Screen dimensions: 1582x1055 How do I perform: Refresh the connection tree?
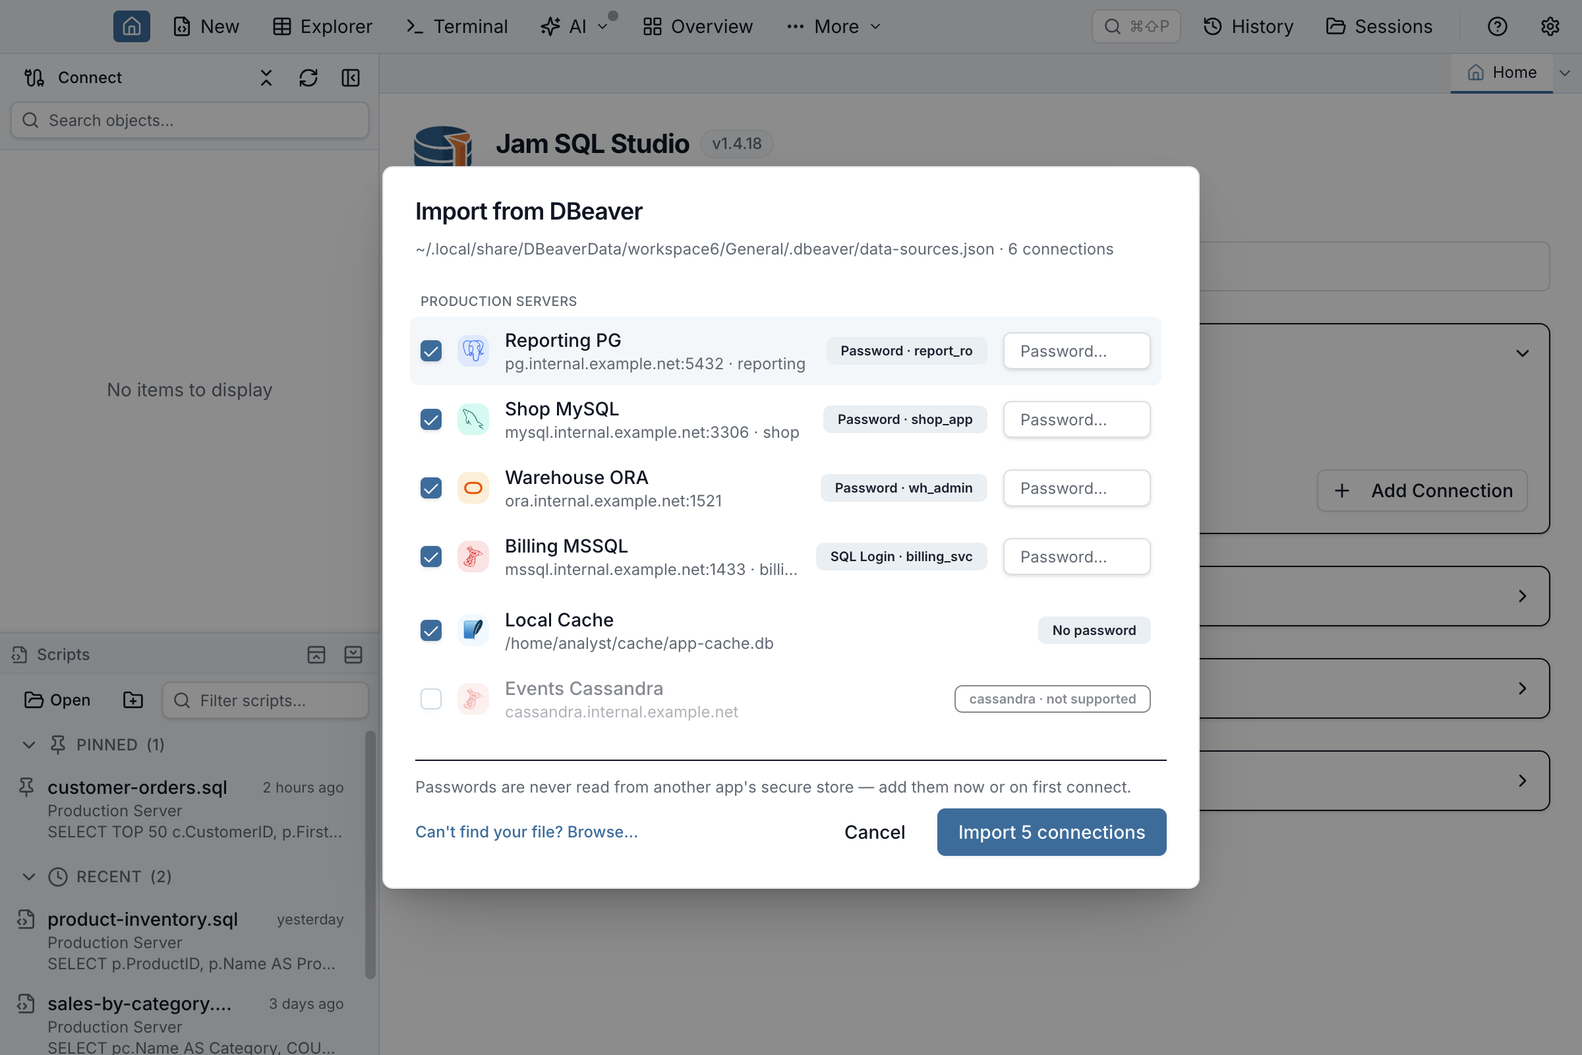308,77
